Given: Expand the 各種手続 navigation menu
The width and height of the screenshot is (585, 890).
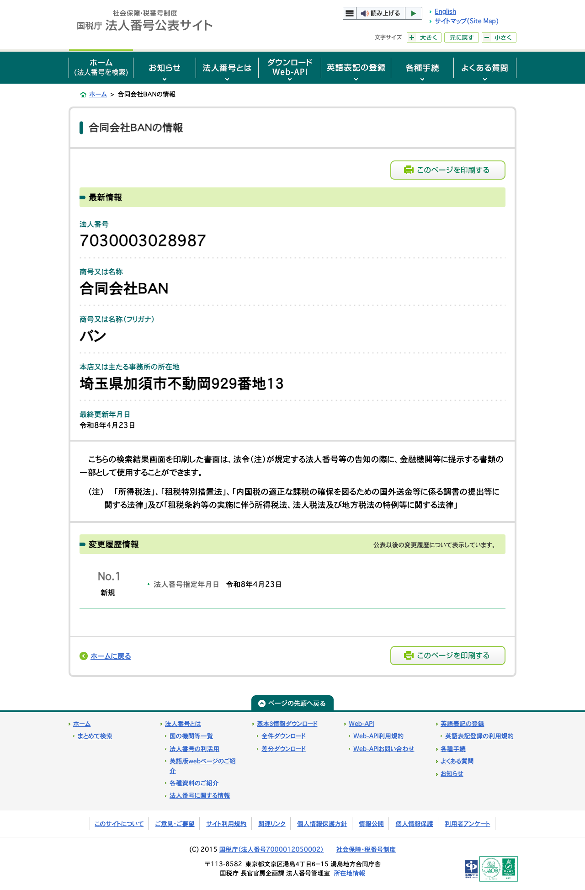Looking at the screenshot, I should point(422,68).
